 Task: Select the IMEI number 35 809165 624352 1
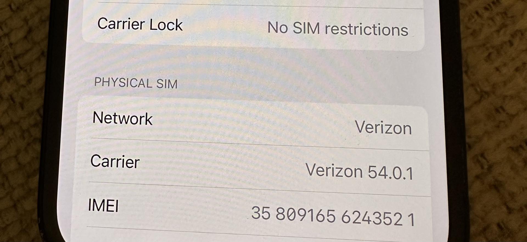point(333,216)
